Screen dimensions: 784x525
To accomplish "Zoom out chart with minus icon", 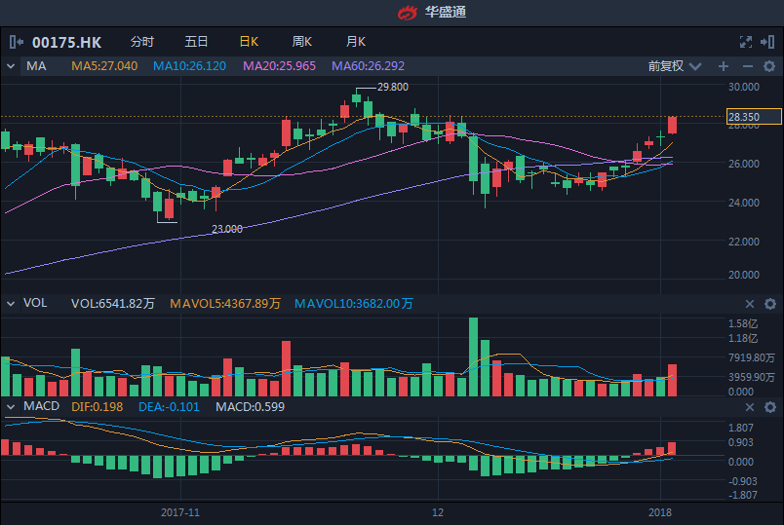I will tap(748, 66).
